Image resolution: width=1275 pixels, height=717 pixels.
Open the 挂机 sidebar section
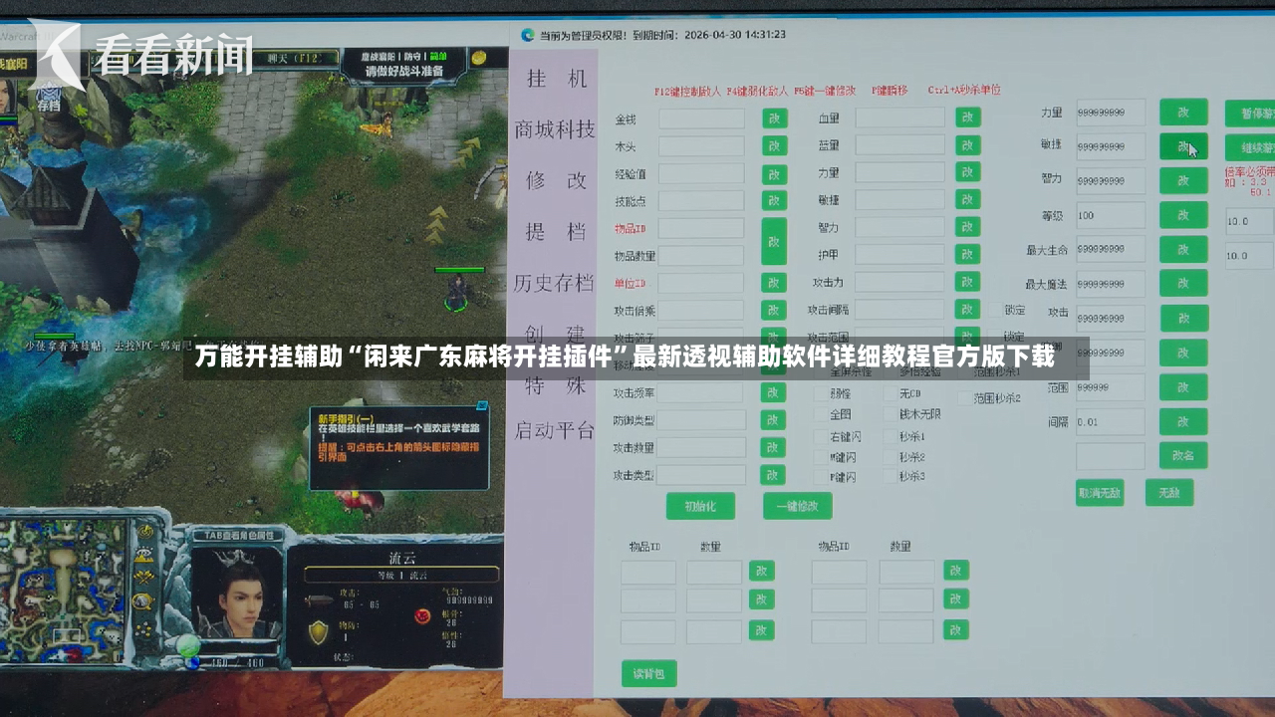point(557,79)
